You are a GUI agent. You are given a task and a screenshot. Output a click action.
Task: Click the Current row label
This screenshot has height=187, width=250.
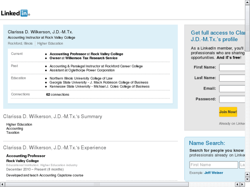click(x=17, y=54)
